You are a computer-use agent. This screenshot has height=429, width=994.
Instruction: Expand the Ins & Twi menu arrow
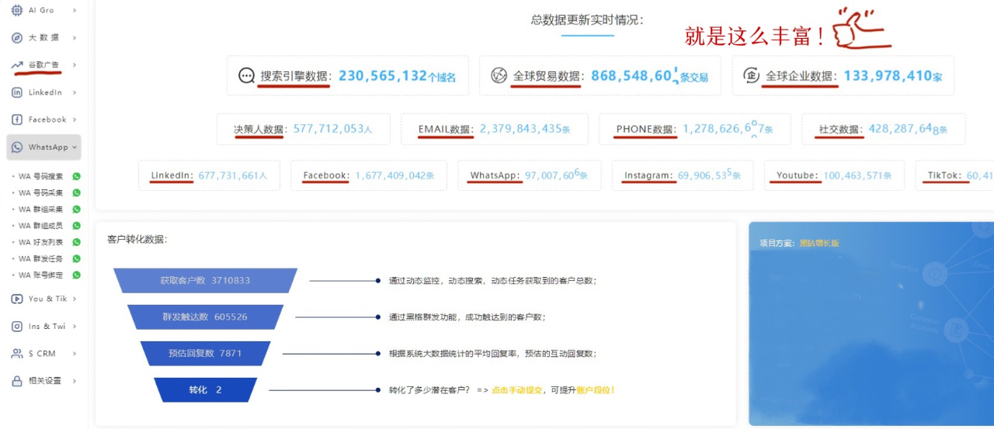click(x=75, y=327)
